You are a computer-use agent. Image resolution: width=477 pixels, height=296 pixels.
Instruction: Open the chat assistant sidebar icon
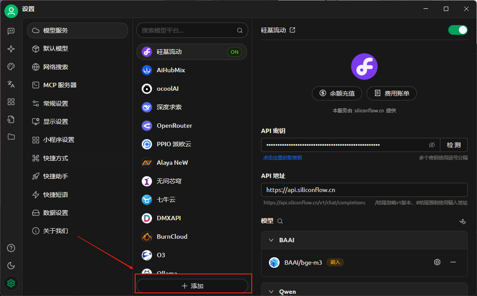pos(11,31)
